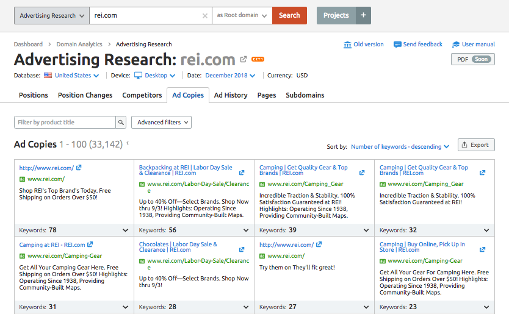Viewport: 509px width, 314px height.
Task: Switch to the Ad History tab
Action: (231, 95)
